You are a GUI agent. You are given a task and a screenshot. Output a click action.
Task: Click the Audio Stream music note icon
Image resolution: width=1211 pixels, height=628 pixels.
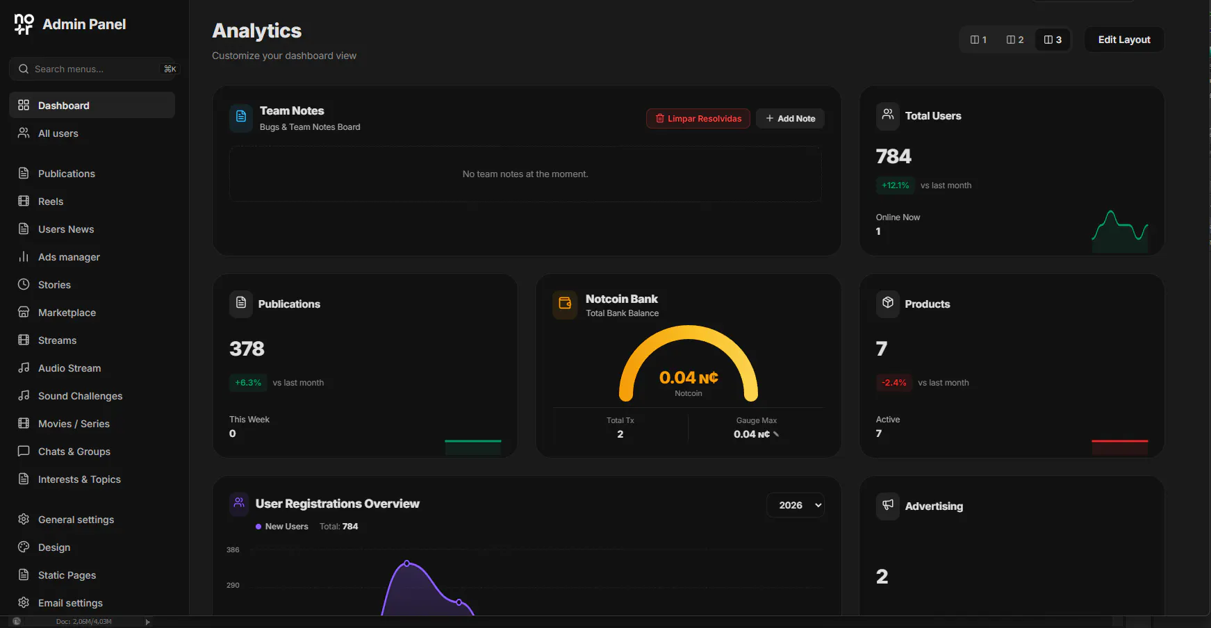24,368
